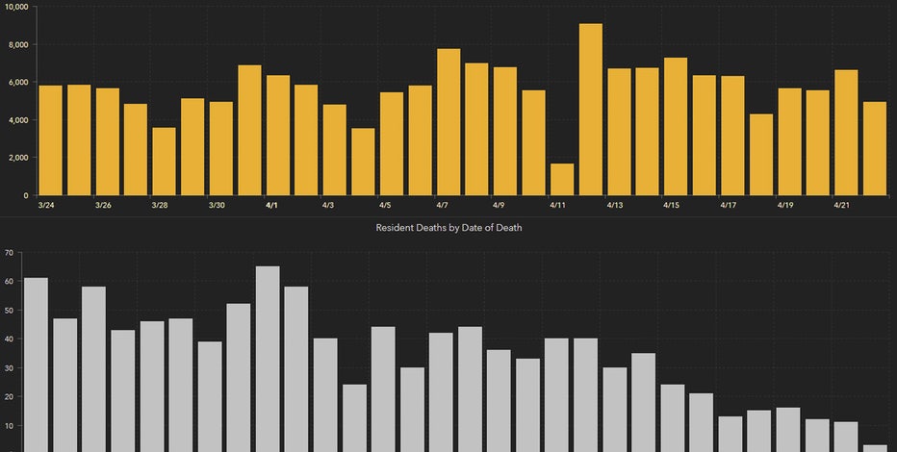Click the '4/21' x-axis date label

tap(841, 205)
